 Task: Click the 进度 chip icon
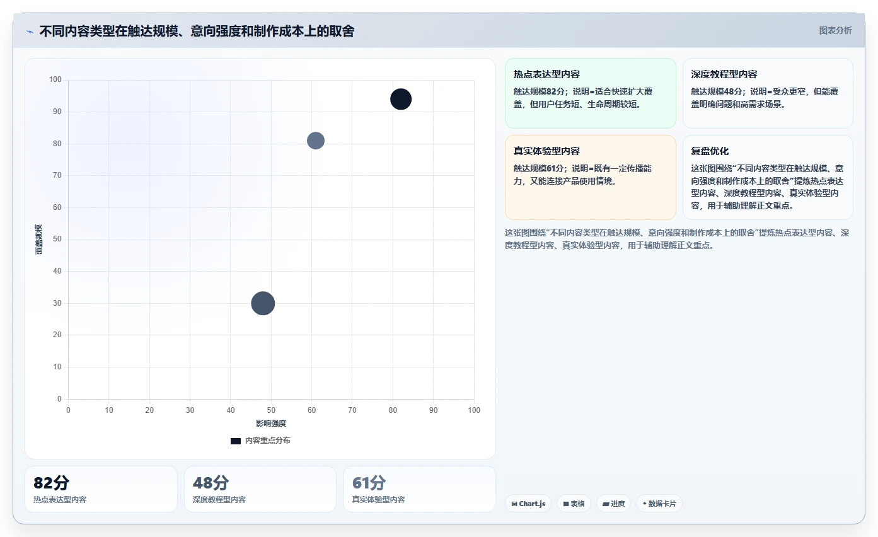[x=606, y=504]
